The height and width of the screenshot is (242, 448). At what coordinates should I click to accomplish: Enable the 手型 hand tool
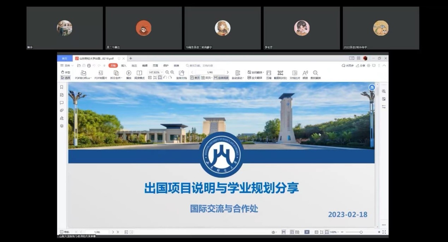tap(65, 72)
